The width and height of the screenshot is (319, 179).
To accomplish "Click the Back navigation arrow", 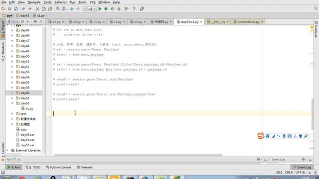I will click(x=72, y=9).
